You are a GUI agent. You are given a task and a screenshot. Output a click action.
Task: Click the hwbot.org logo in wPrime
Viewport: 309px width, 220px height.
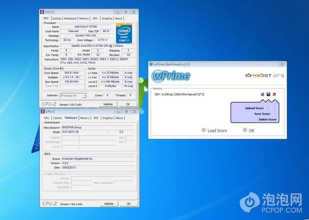coord(265,75)
